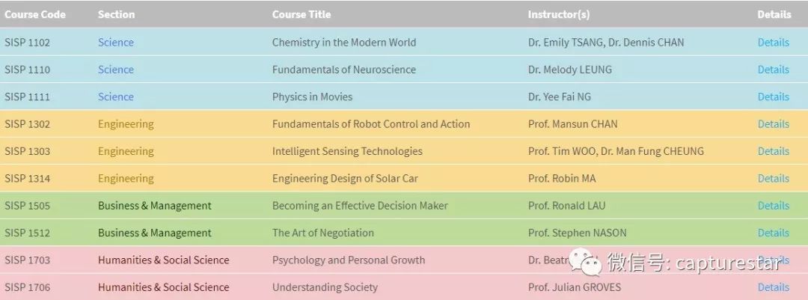The image size is (808, 300).
Task: Click Details for Intelligent Sensing Technologies
Action: coord(773,151)
